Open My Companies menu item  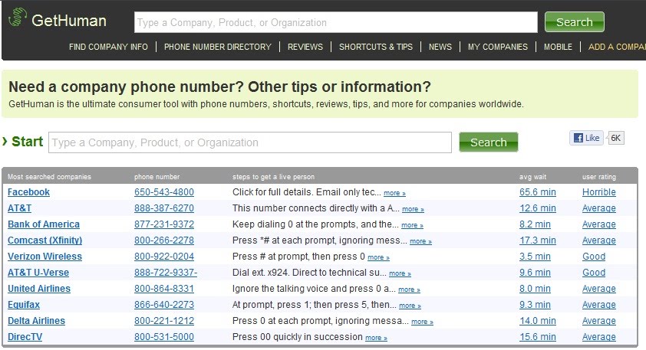[498, 47]
